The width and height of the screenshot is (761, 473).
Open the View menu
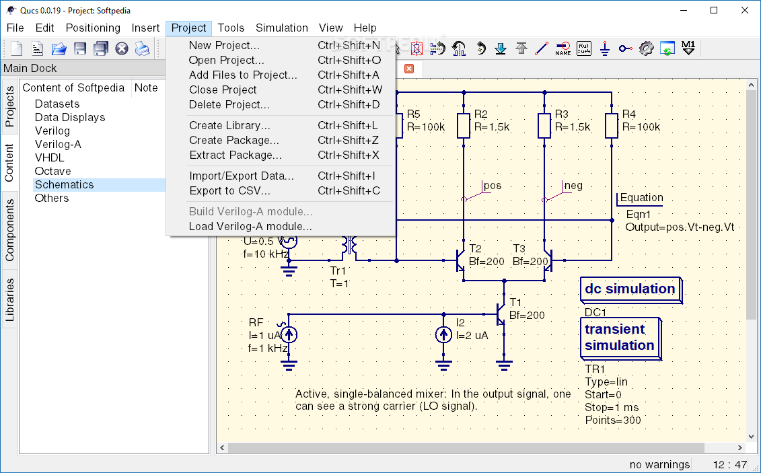pos(330,28)
